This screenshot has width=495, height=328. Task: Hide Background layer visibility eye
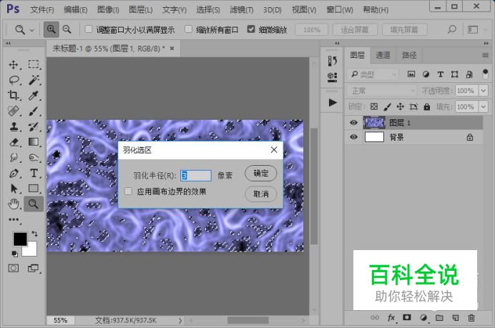(x=353, y=137)
